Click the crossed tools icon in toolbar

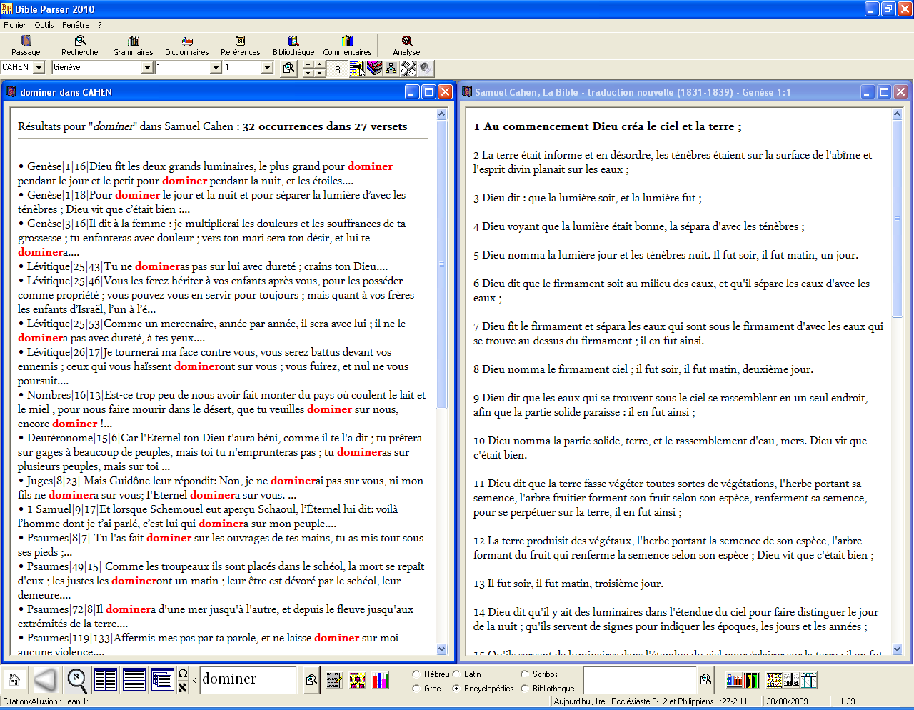408,69
